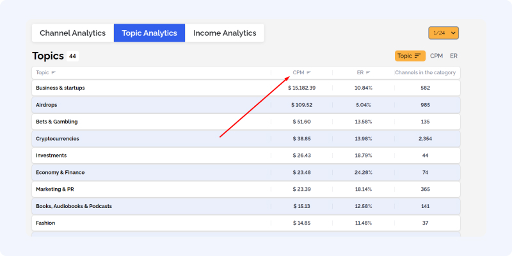
Task: Open the Cryptocurrencies topic
Action: [x=246, y=139]
